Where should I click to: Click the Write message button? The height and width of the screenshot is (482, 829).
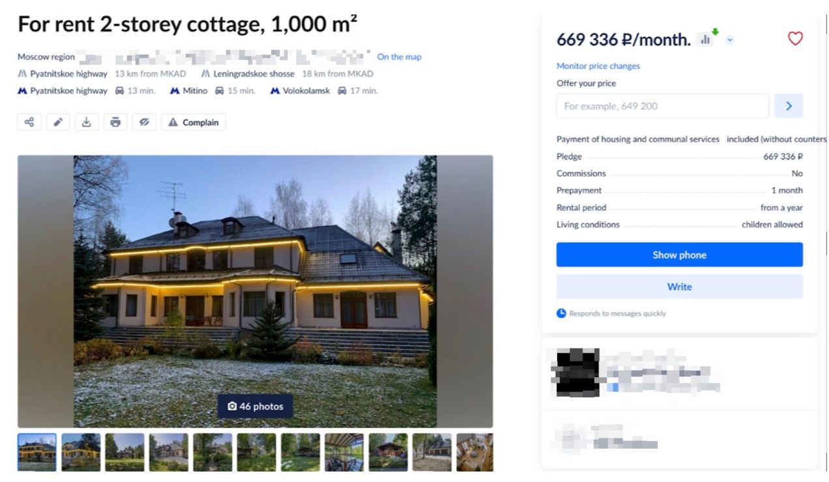pyautogui.click(x=680, y=287)
